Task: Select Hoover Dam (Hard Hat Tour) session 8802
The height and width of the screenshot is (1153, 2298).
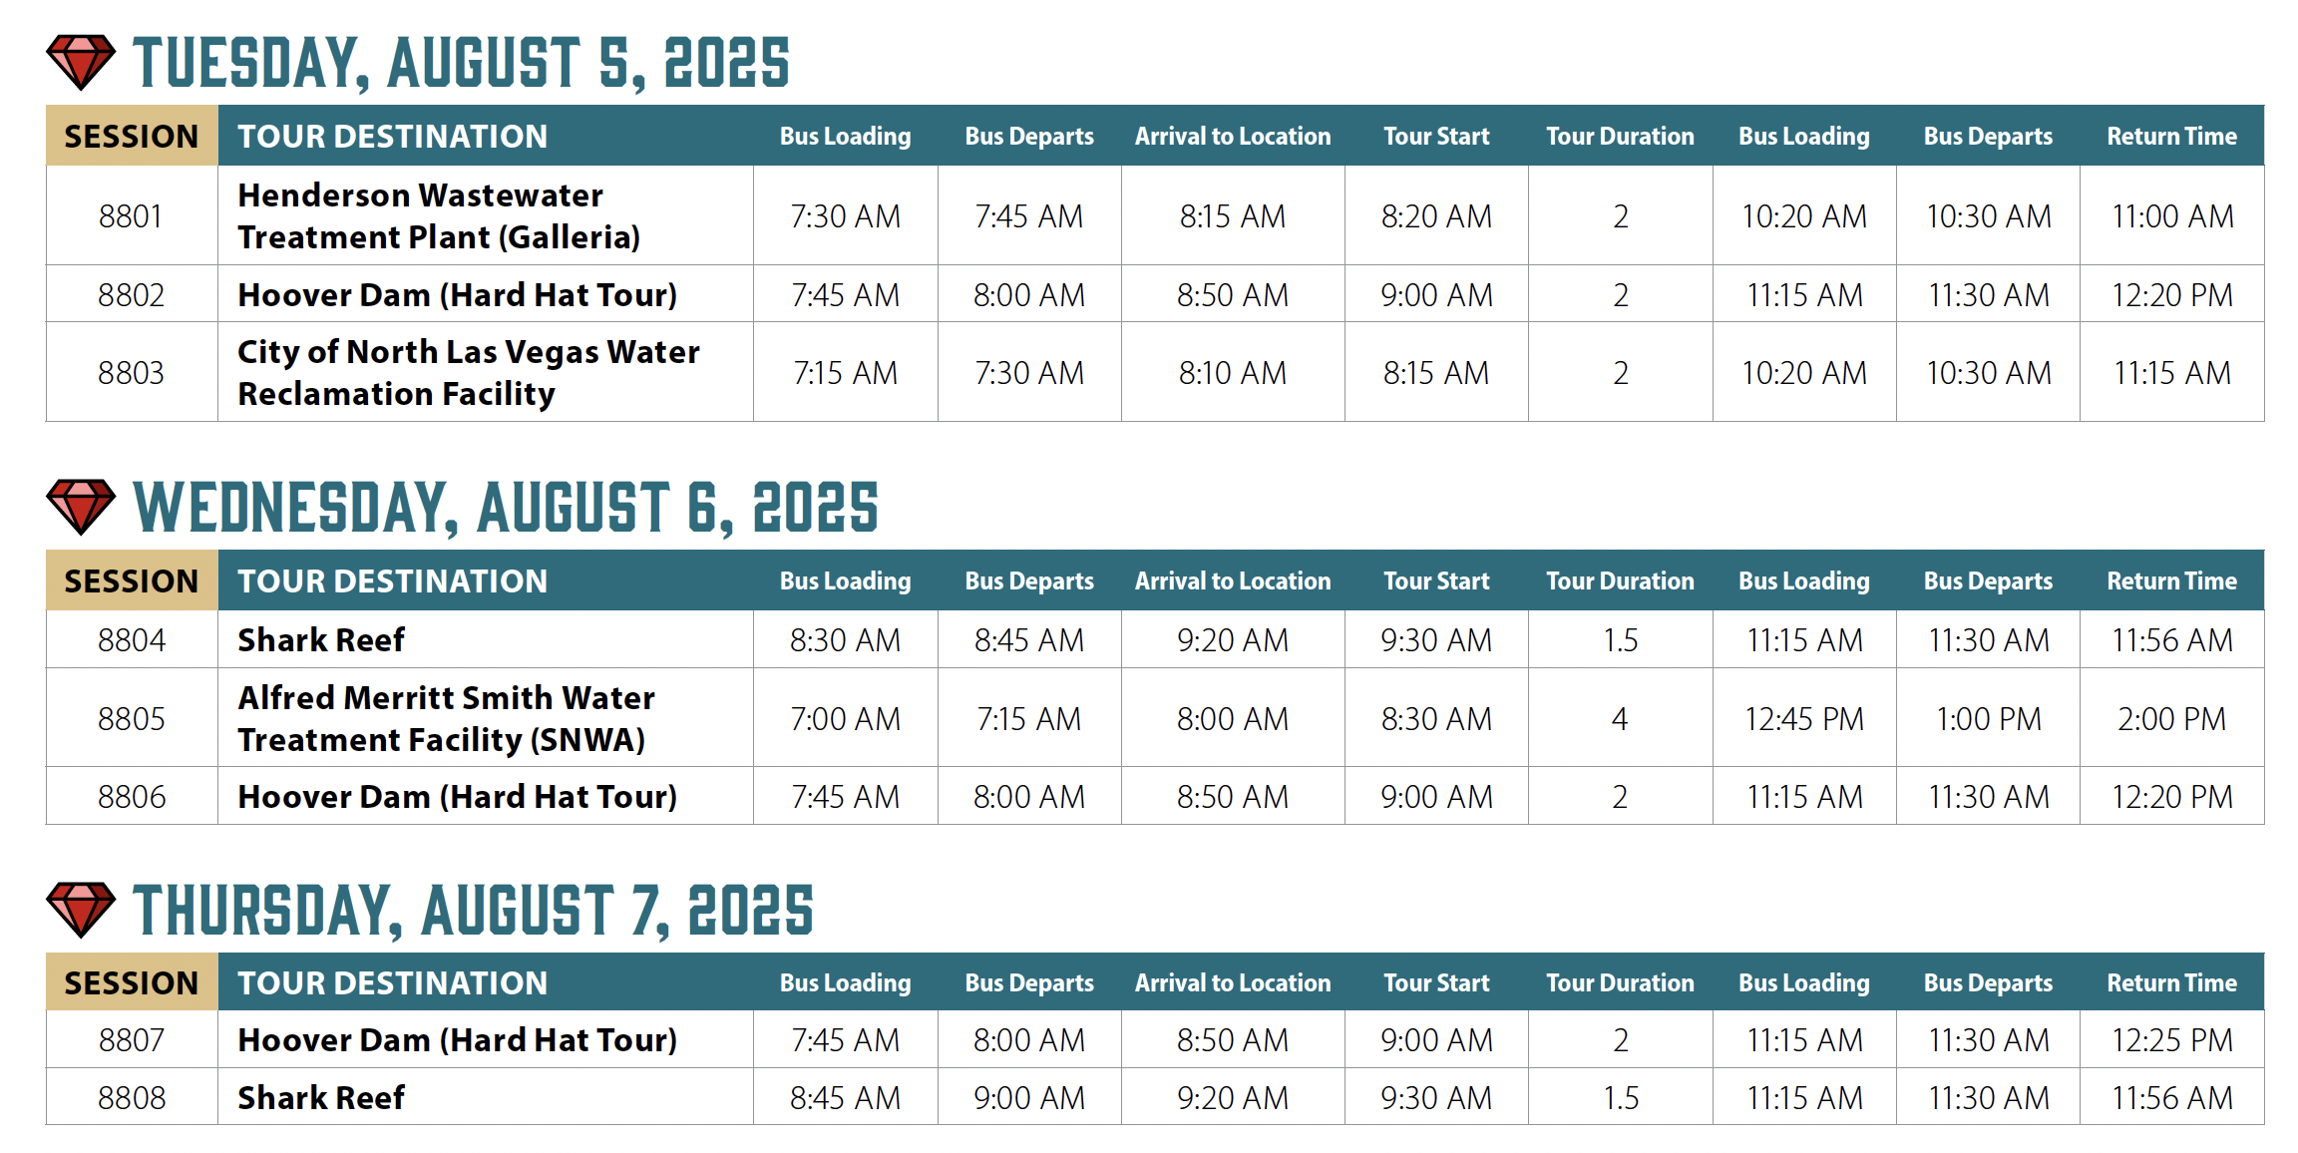Action: [458, 295]
